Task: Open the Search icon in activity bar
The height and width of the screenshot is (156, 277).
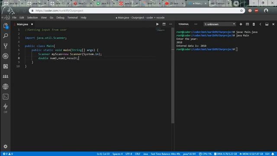Action: (6, 36)
